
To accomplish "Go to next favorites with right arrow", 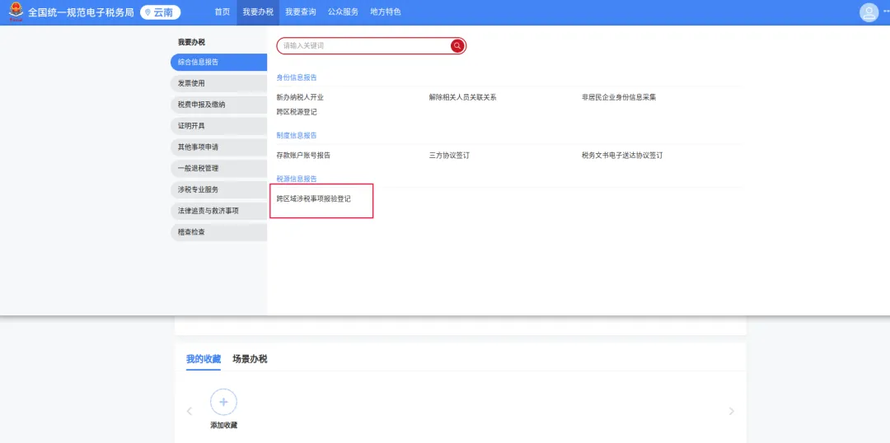I will coord(731,411).
